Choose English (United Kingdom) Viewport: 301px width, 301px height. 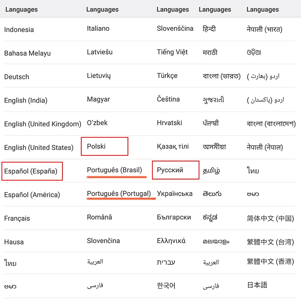tap(43, 124)
